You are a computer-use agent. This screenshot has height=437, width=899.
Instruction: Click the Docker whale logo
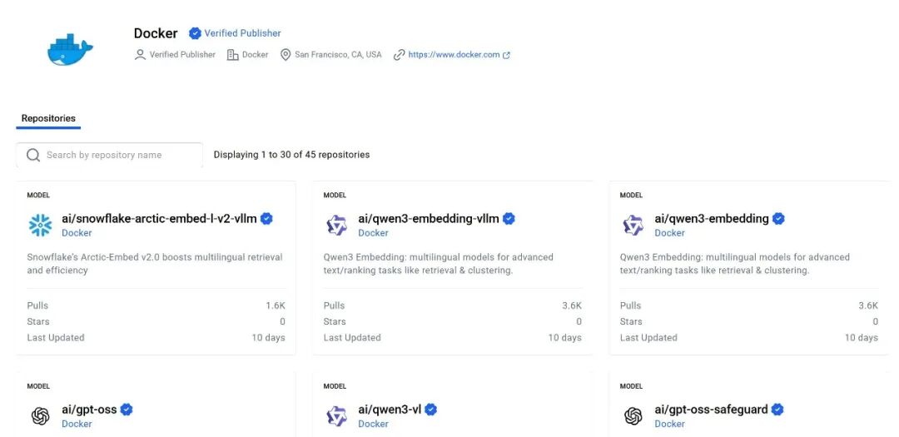(70, 49)
